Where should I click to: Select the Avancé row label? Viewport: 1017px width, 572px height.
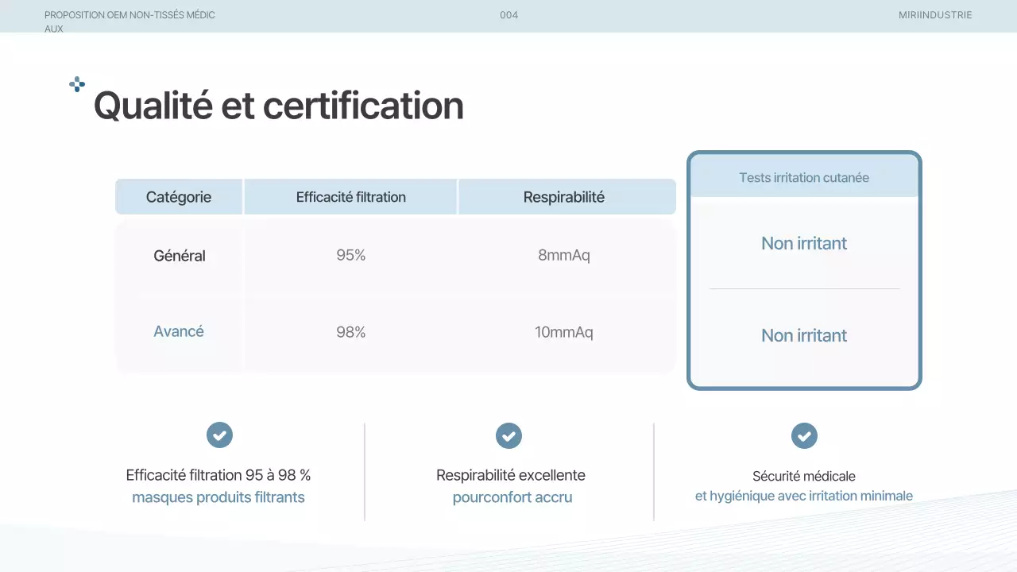179,331
